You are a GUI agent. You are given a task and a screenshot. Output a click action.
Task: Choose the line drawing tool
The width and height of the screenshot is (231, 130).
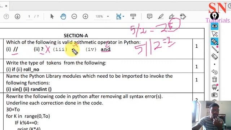(214, 49)
